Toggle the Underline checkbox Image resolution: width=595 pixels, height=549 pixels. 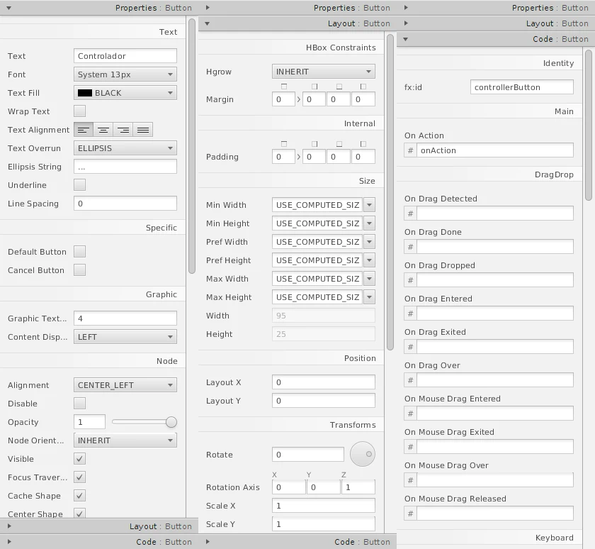[80, 185]
